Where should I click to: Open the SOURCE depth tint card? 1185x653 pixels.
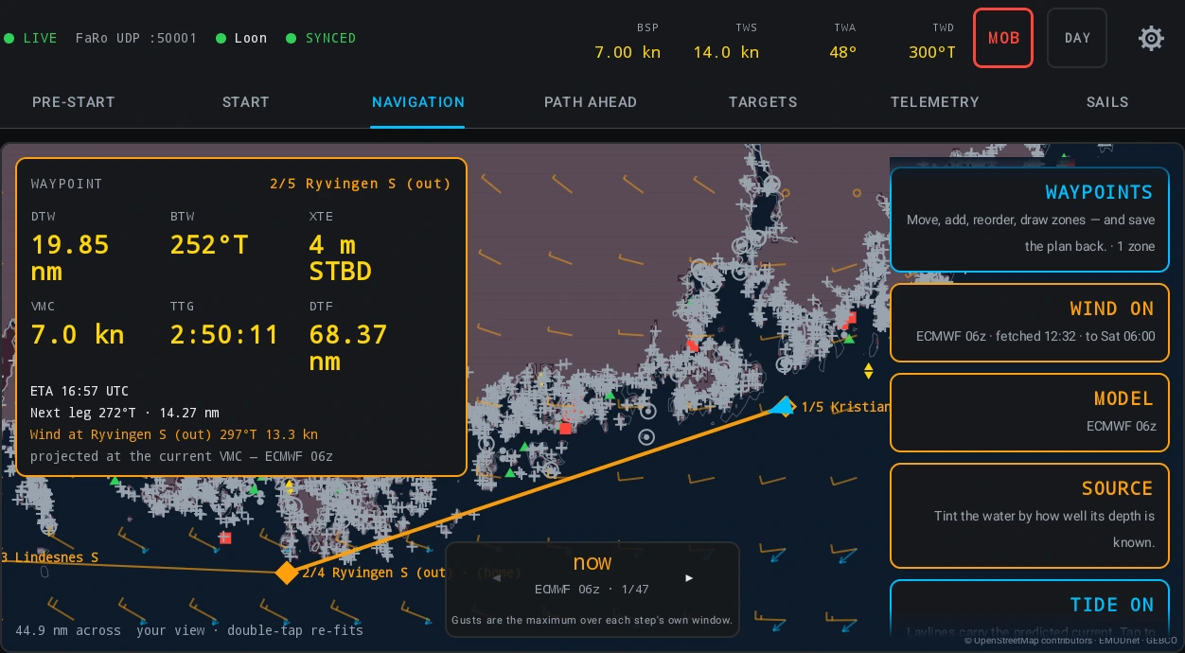click(1030, 515)
